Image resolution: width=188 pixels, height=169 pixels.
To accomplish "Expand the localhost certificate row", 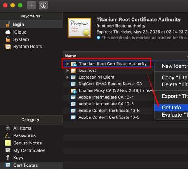I will [x=68, y=70].
